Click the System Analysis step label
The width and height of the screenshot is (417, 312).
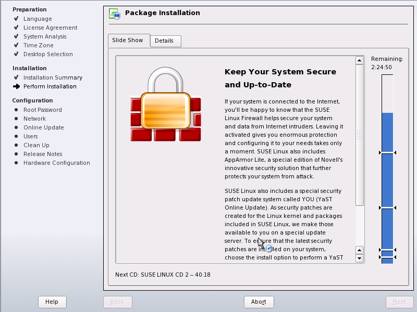(45, 36)
